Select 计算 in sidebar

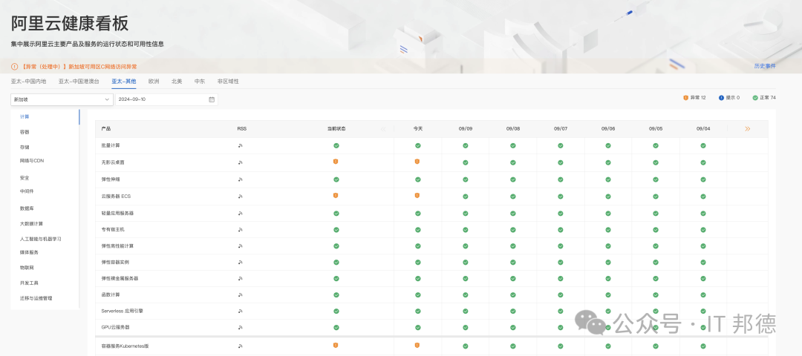pos(25,117)
